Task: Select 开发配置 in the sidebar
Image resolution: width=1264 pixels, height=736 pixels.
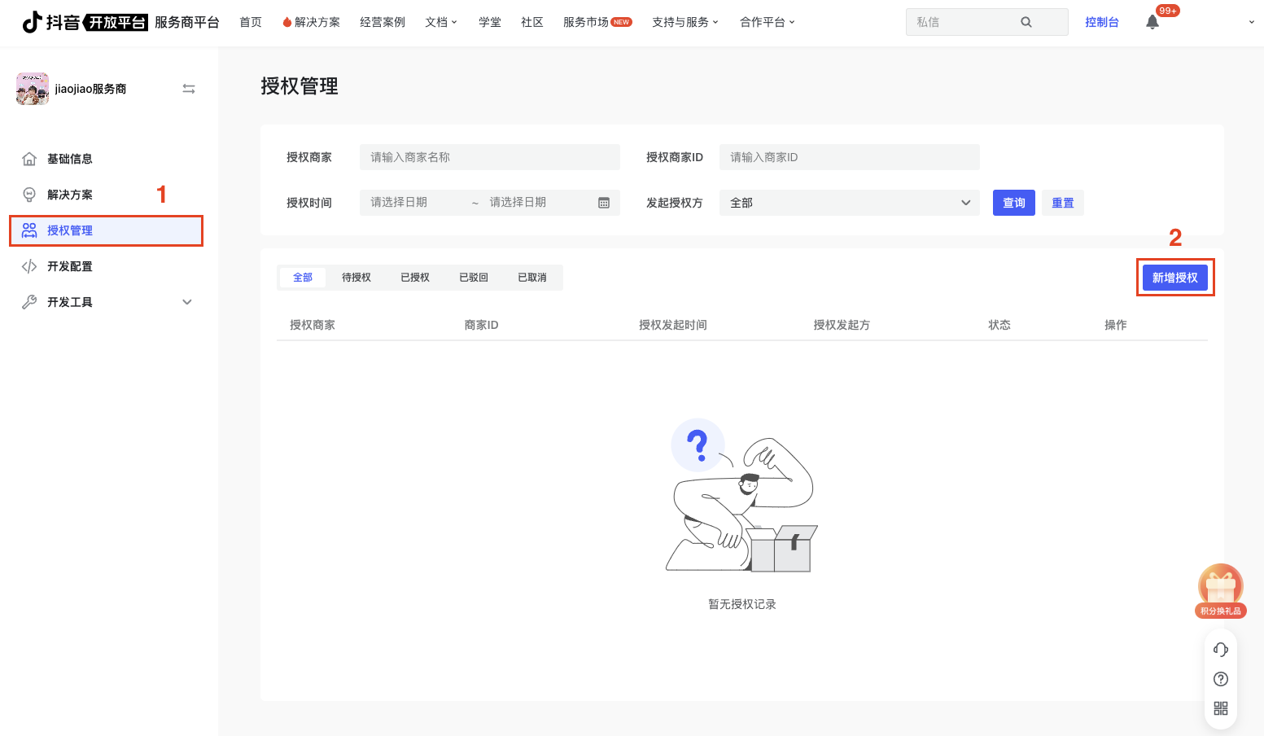Action: (70, 266)
